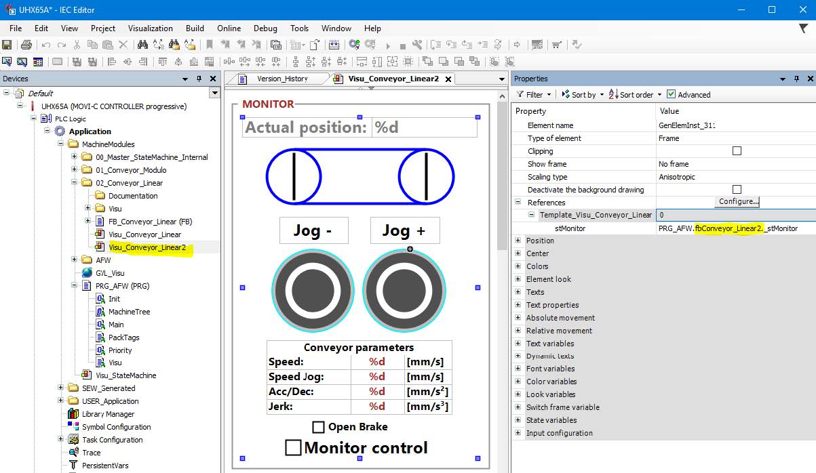Image resolution: width=816 pixels, height=473 pixels.
Task: Open the Library Manager node
Action: (x=108, y=414)
